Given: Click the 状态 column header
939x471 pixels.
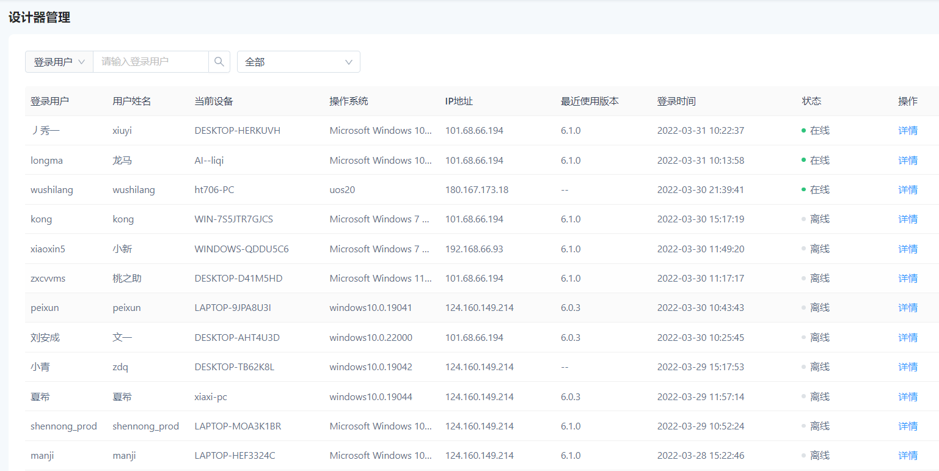Looking at the screenshot, I should (x=811, y=101).
